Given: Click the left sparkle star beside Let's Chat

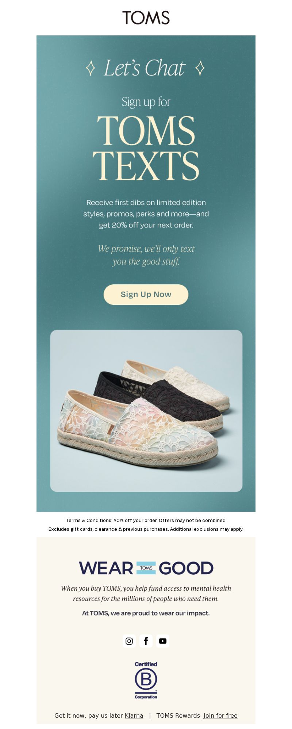Looking at the screenshot, I should [91, 68].
